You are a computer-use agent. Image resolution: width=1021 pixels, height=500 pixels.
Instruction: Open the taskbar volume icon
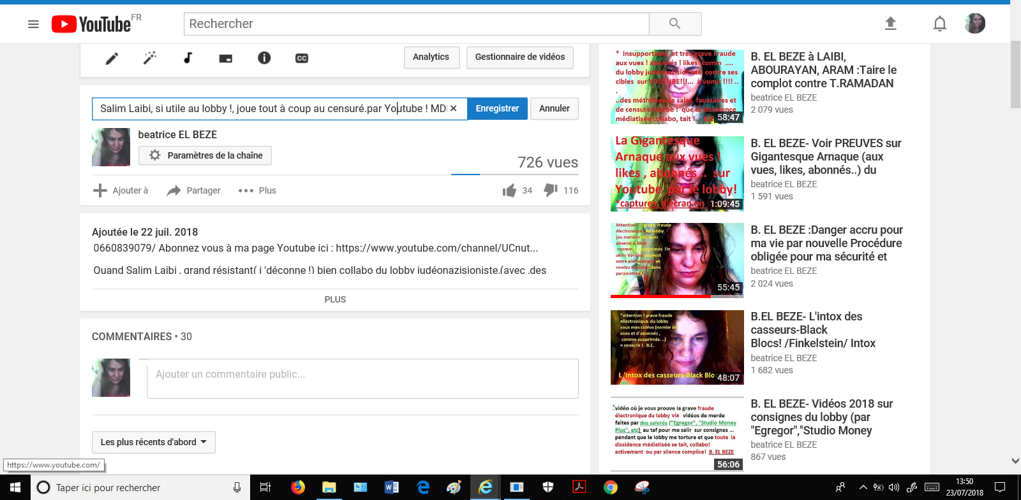[894, 487]
